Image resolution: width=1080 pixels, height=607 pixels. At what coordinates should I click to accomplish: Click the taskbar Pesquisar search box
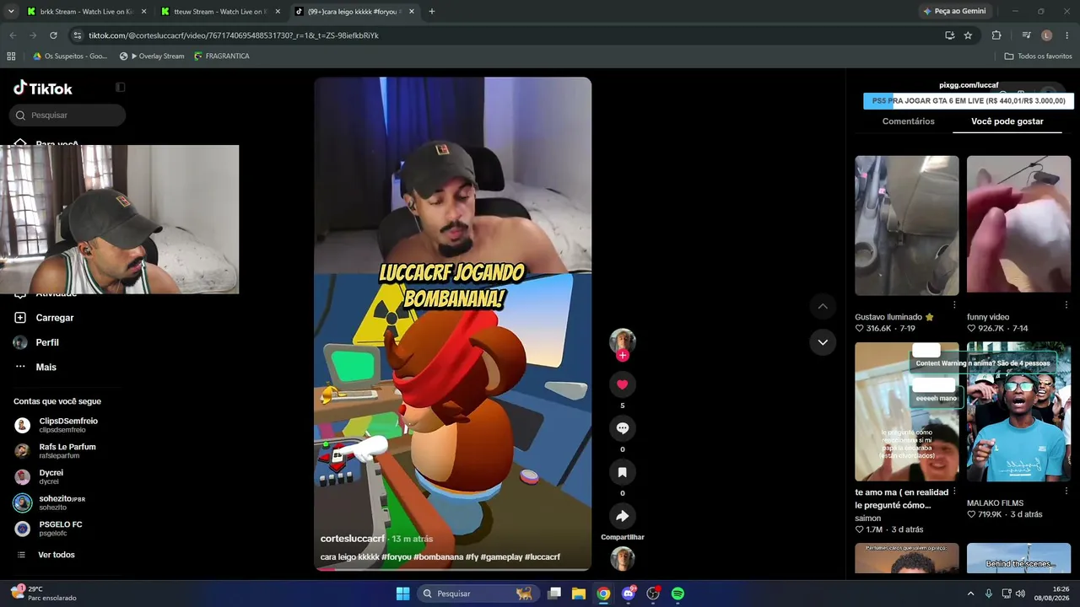(478, 594)
